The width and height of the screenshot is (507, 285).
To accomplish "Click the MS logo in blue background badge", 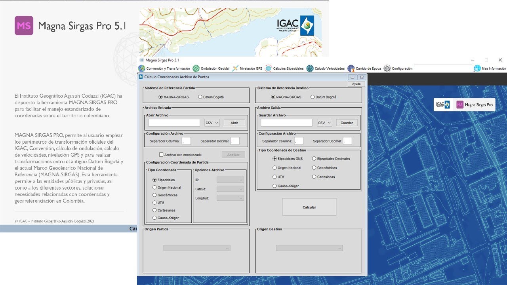I will tap(460, 104).
